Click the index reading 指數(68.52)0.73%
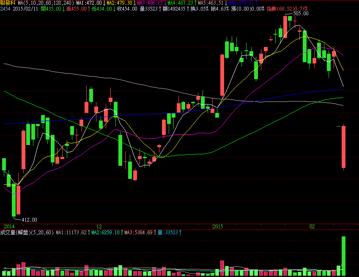 pyautogui.click(x=287, y=9)
